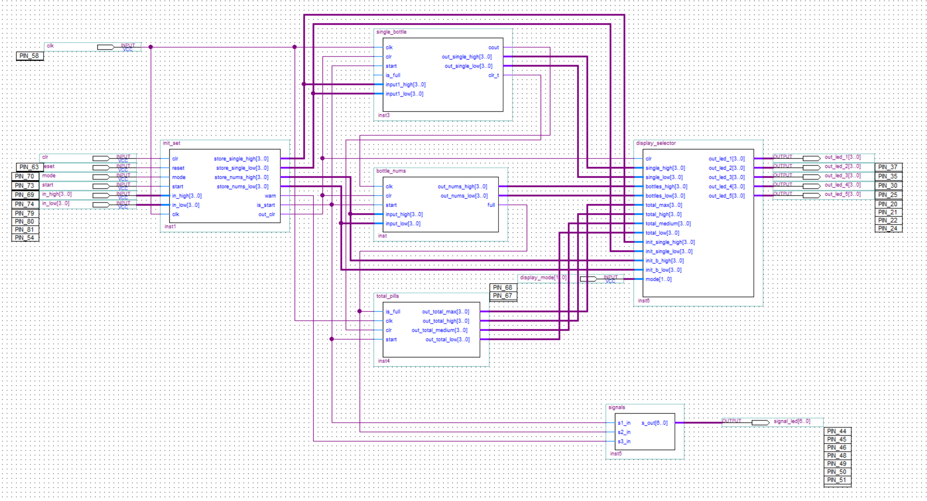Click the PIN_44 assignment label
Screen dimensions: 927x501
(837, 431)
